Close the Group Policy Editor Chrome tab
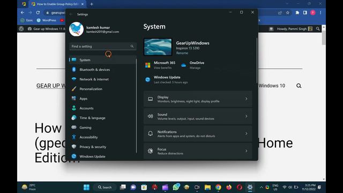 pyautogui.click(x=83, y=4)
